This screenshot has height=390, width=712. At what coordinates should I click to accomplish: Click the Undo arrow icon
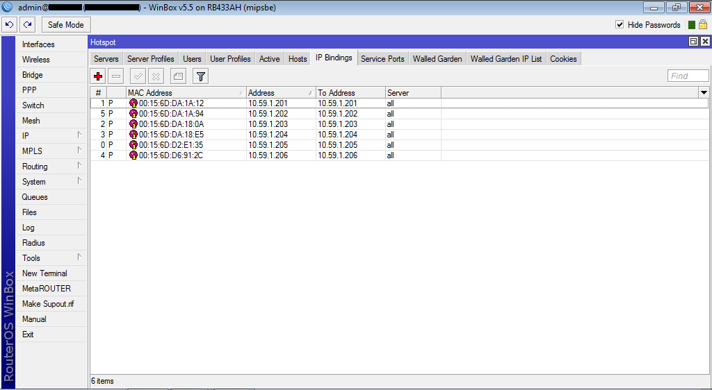(x=10, y=25)
